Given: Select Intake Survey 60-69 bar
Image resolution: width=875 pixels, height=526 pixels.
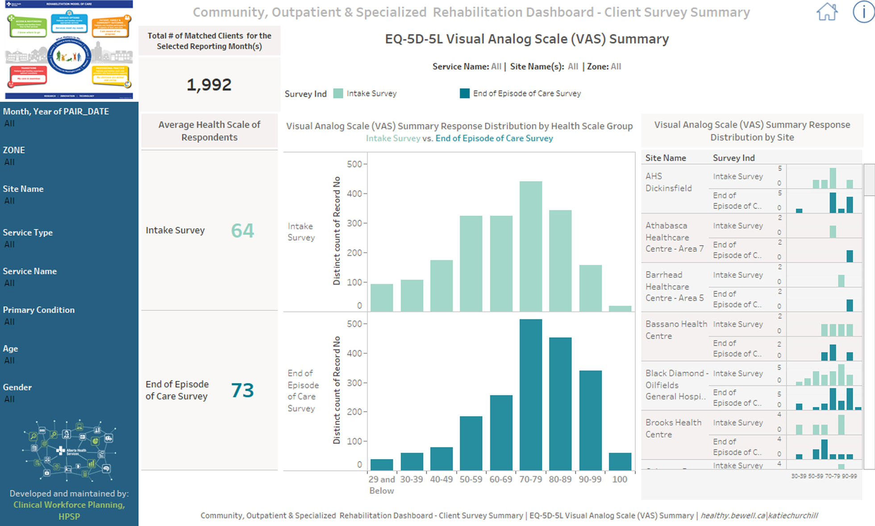Looking at the screenshot, I should (501, 263).
